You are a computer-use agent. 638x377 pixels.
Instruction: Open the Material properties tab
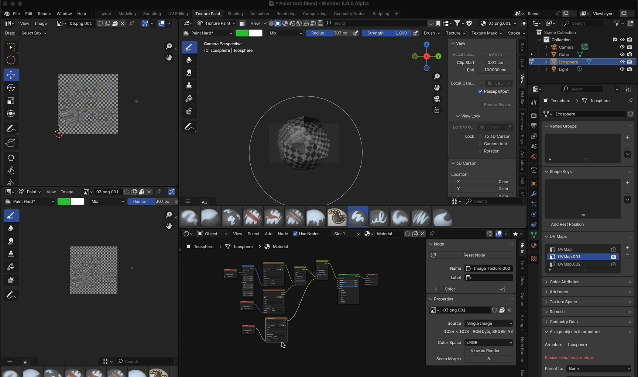point(534,245)
